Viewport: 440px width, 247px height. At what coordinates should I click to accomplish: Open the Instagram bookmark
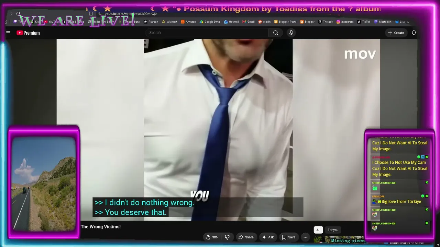point(345,22)
